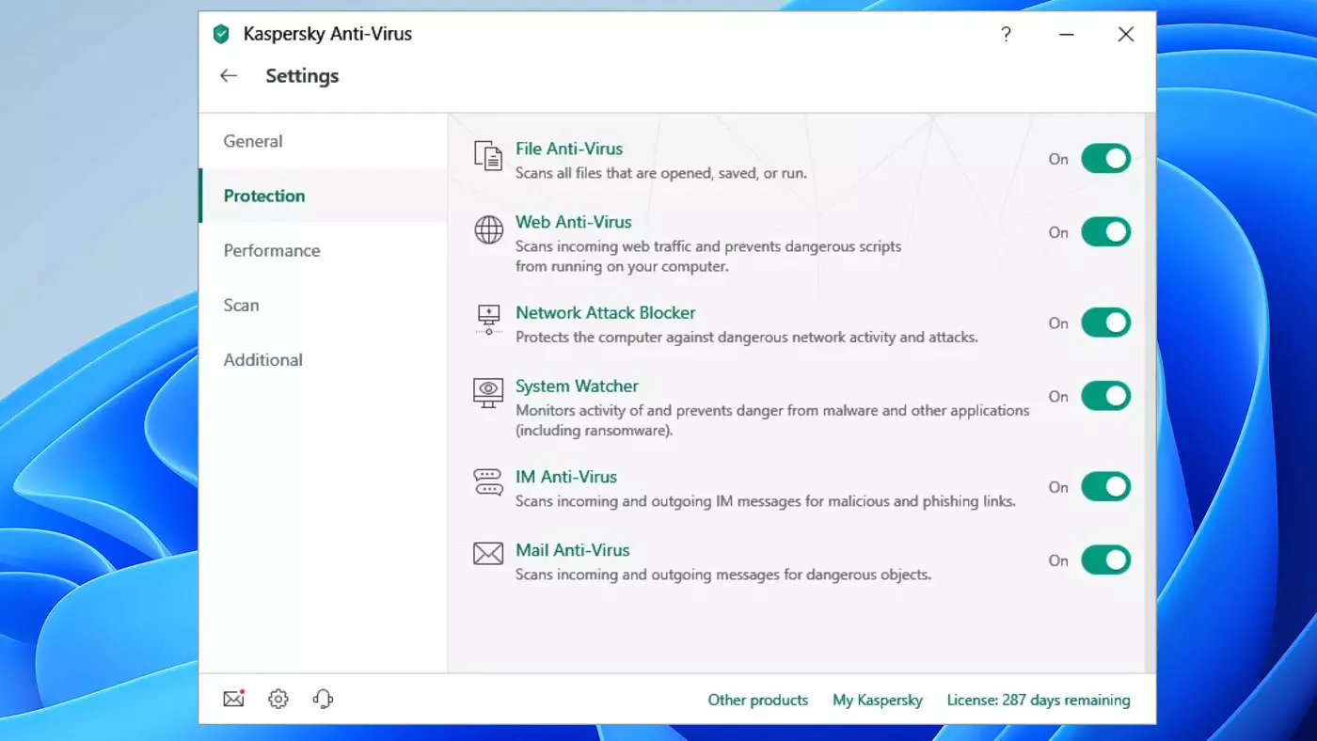Disable the System Watcher switch
The height and width of the screenshot is (741, 1317).
pos(1105,396)
